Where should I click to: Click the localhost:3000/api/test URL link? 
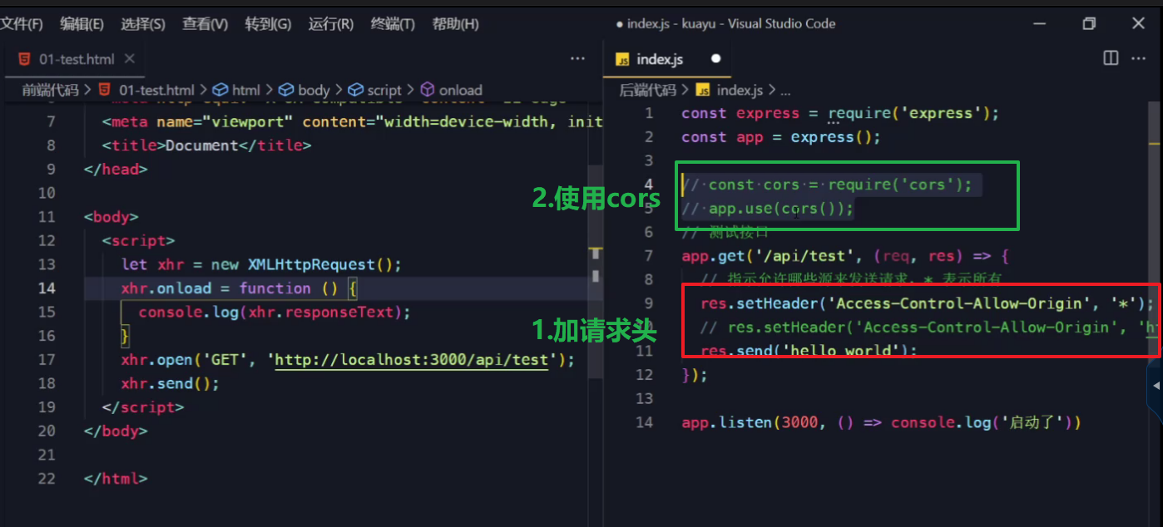click(412, 360)
